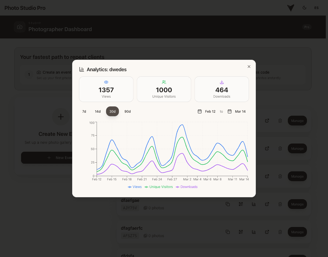Click the people icon above Unique Visitors count
The height and width of the screenshot is (257, 328).
pyautogui.click(x=164, y=82)
